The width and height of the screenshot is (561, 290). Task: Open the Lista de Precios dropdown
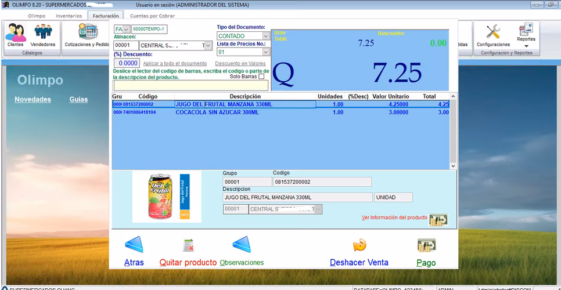[x=265, y=52]
